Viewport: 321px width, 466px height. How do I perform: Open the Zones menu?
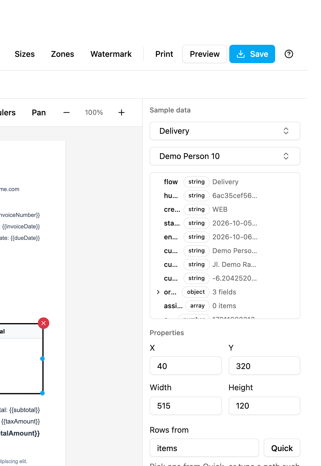point(62,54)
